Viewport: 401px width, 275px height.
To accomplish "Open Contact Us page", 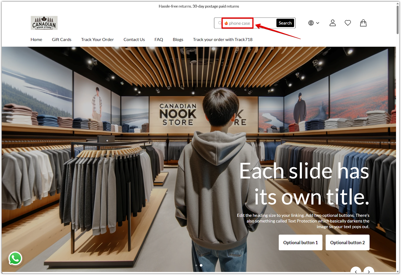I will (134, 40).
